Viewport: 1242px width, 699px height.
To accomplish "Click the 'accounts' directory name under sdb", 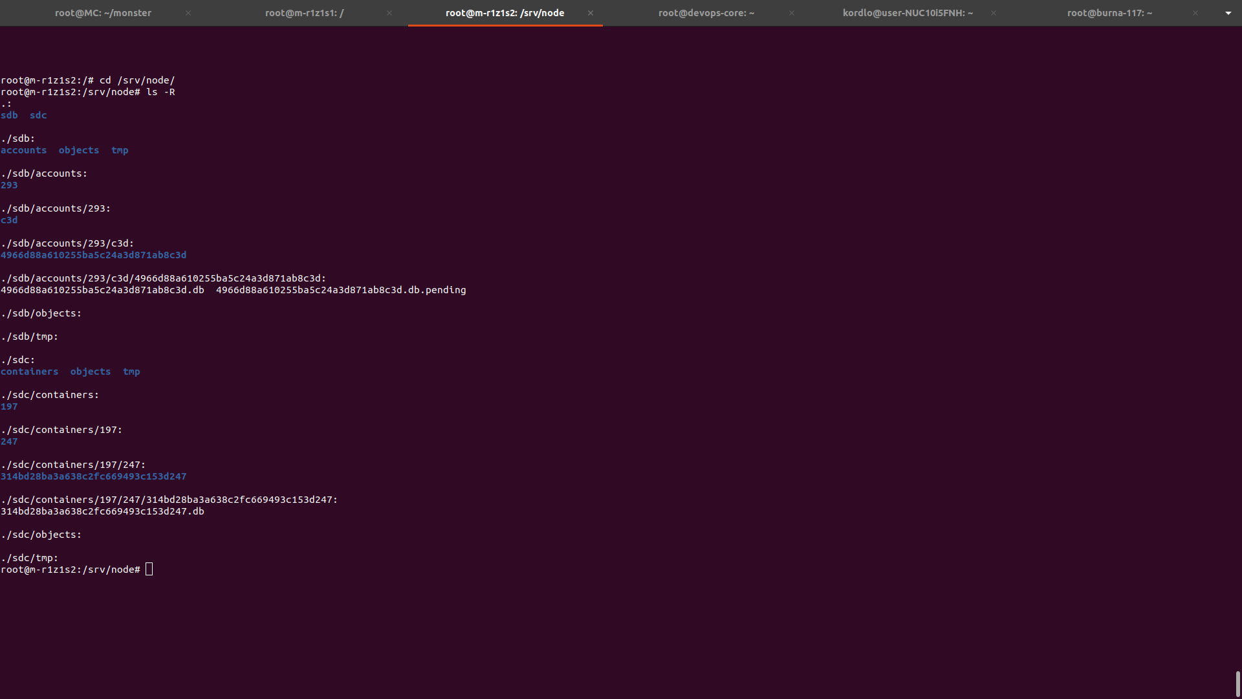I will tap(24, 150).
